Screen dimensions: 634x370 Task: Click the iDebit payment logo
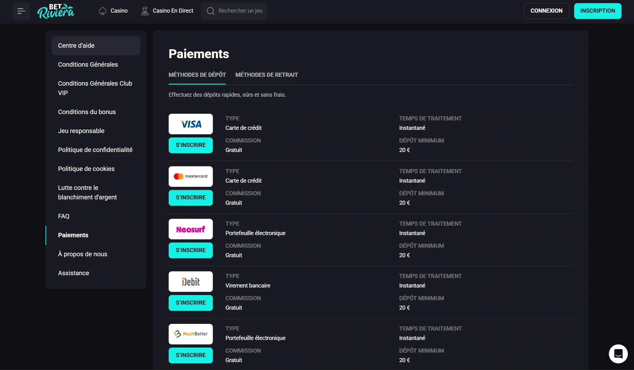(x=190, y=282)
